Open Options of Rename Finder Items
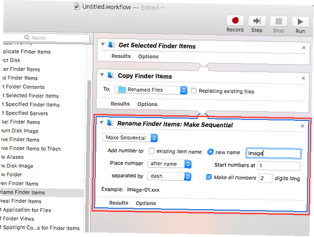This screenshot has width=314, height=237. [146, 203]
